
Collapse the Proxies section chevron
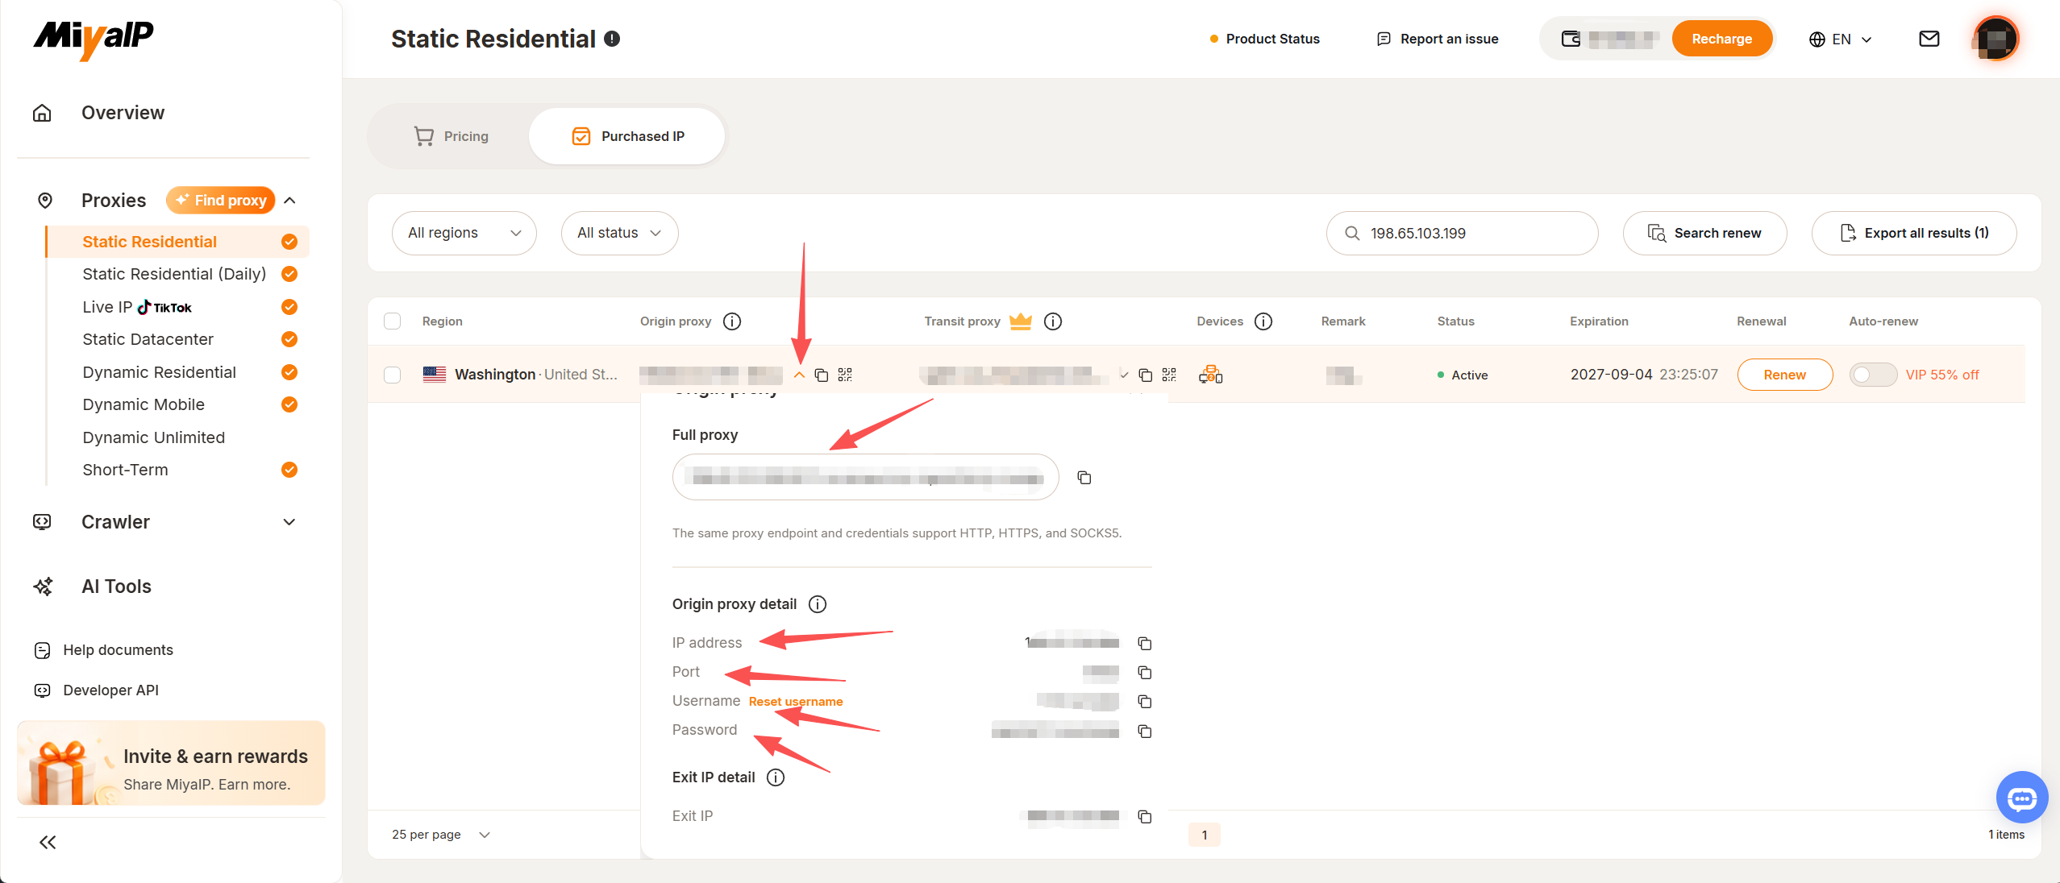click(290, 200)
